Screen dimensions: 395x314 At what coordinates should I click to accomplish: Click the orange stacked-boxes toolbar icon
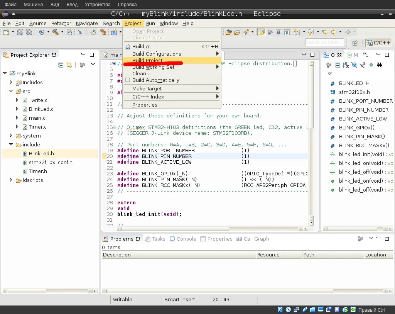(103, 32)
